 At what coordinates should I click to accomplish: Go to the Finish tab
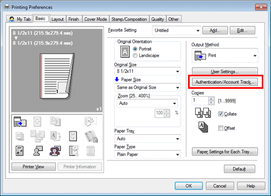(x=74, y=19)
